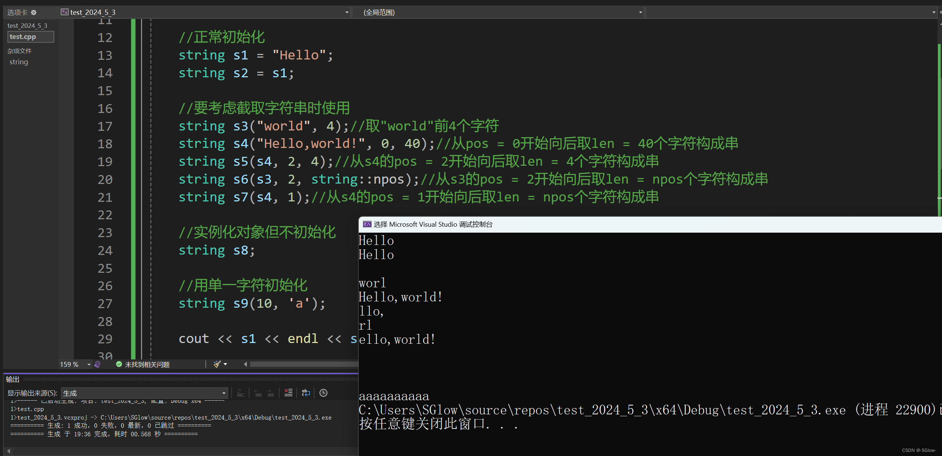Click the 未找到相关问题 status text
This screenshot has height=456, width=942.
click(147, 365)
